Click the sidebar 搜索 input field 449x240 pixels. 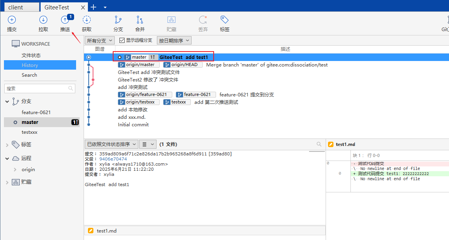pos(37,89)
